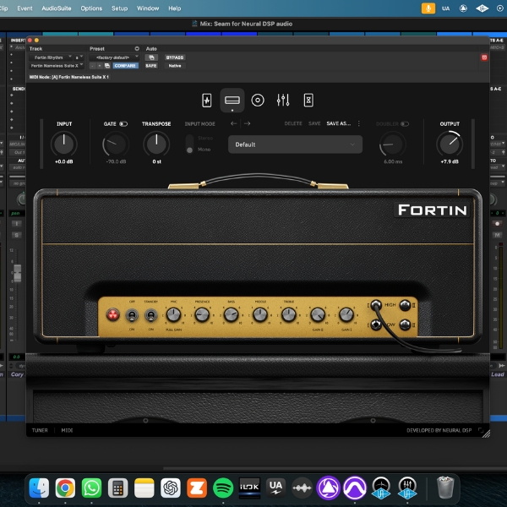Click the previous setting minus button
This screenshot has height=507, width=507.
pyautogui.click(x=92, y=66)
